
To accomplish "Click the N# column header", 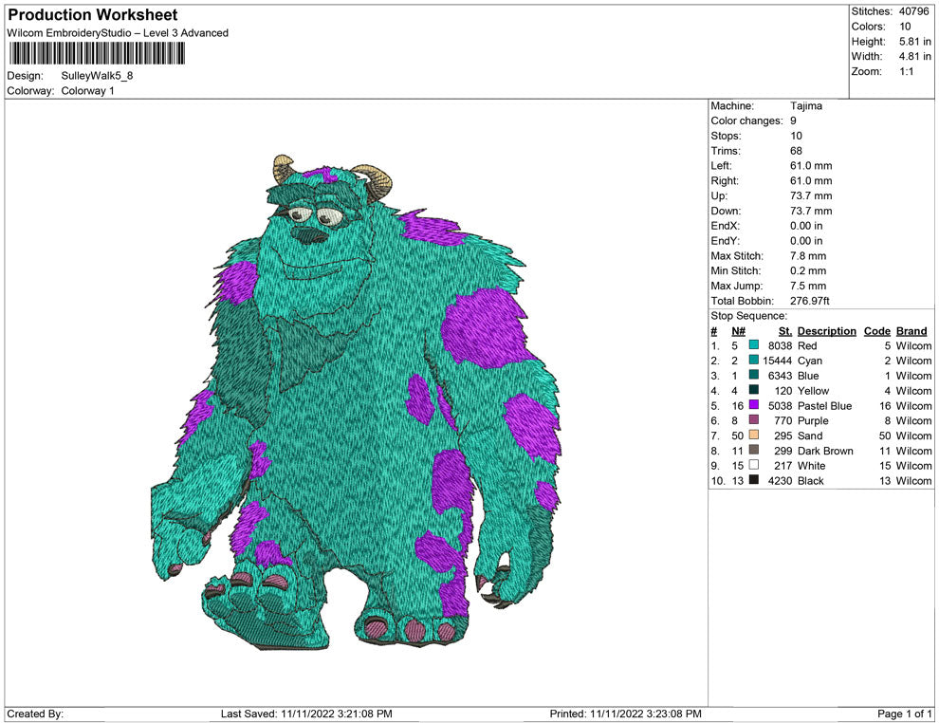I will coord(738,331).
